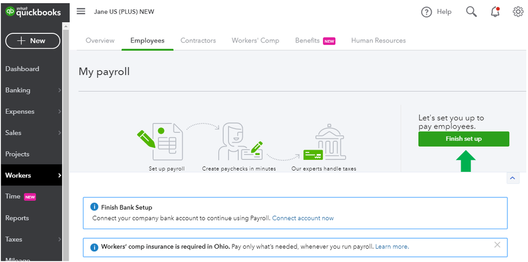Open the search magnifier icon

pyautogui.click(x=471, y=12)
